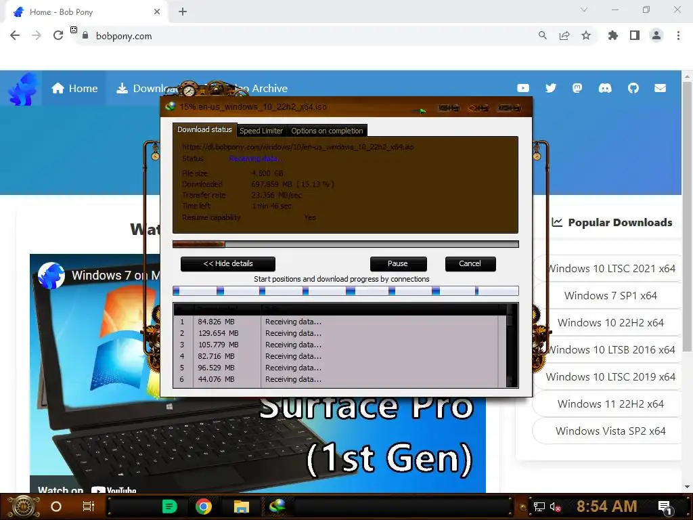The image size is (693, 520).
Task: Pause the download
Action: click(x=398, y=263)
